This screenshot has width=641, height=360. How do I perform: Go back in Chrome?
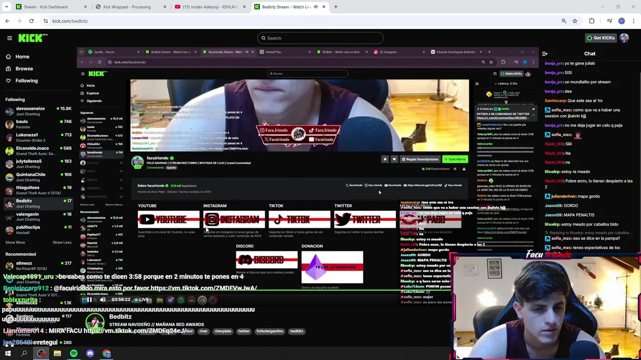7,21
